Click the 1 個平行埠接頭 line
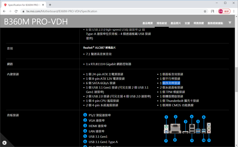 coord(170,79)
